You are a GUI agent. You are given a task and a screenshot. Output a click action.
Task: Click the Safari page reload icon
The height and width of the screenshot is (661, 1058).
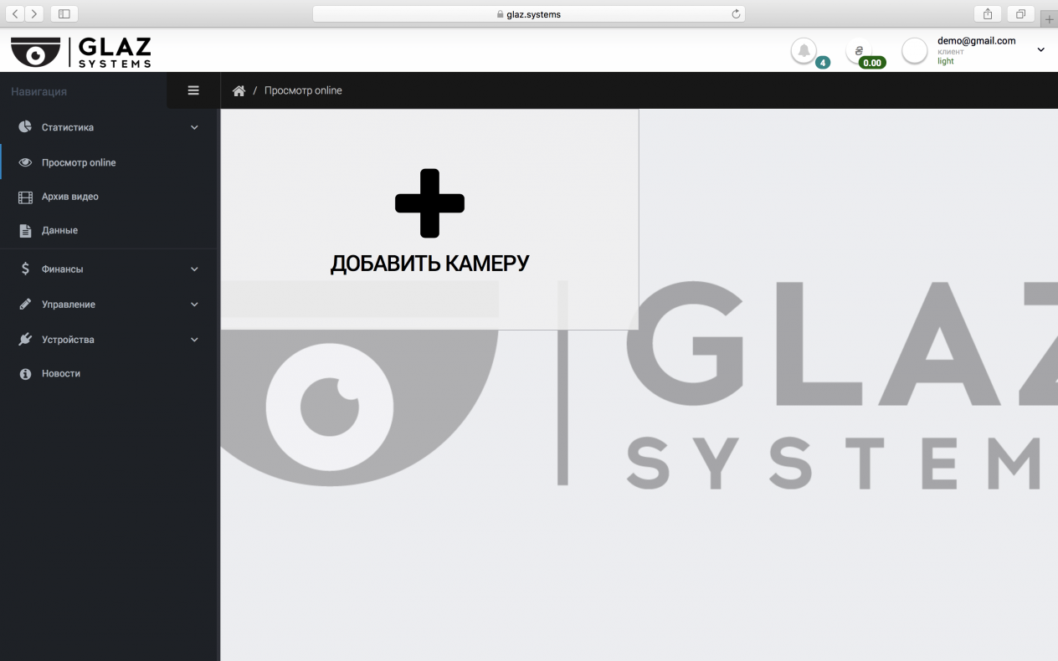736,14
